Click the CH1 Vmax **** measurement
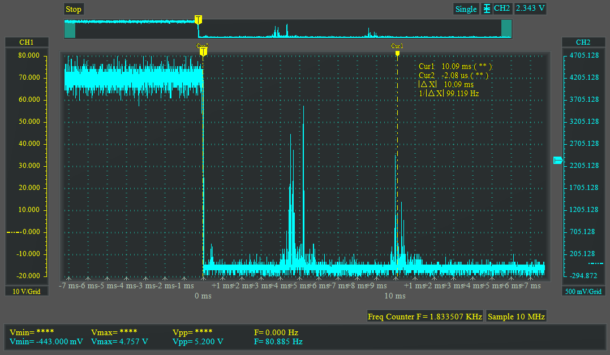The width and height of the screenshot is (610, 355). pos(114,332)
